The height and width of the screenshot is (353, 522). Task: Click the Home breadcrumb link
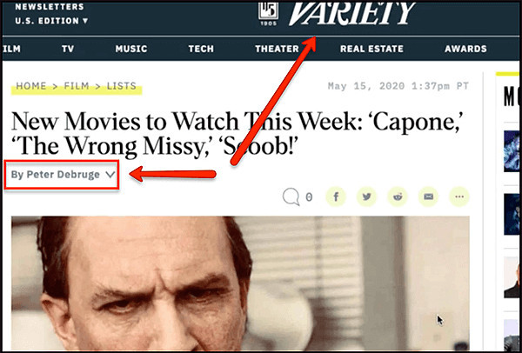[x=31, y=86]
